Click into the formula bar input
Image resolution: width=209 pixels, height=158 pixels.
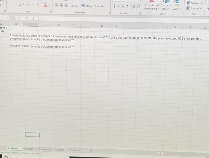pos(124,19)
